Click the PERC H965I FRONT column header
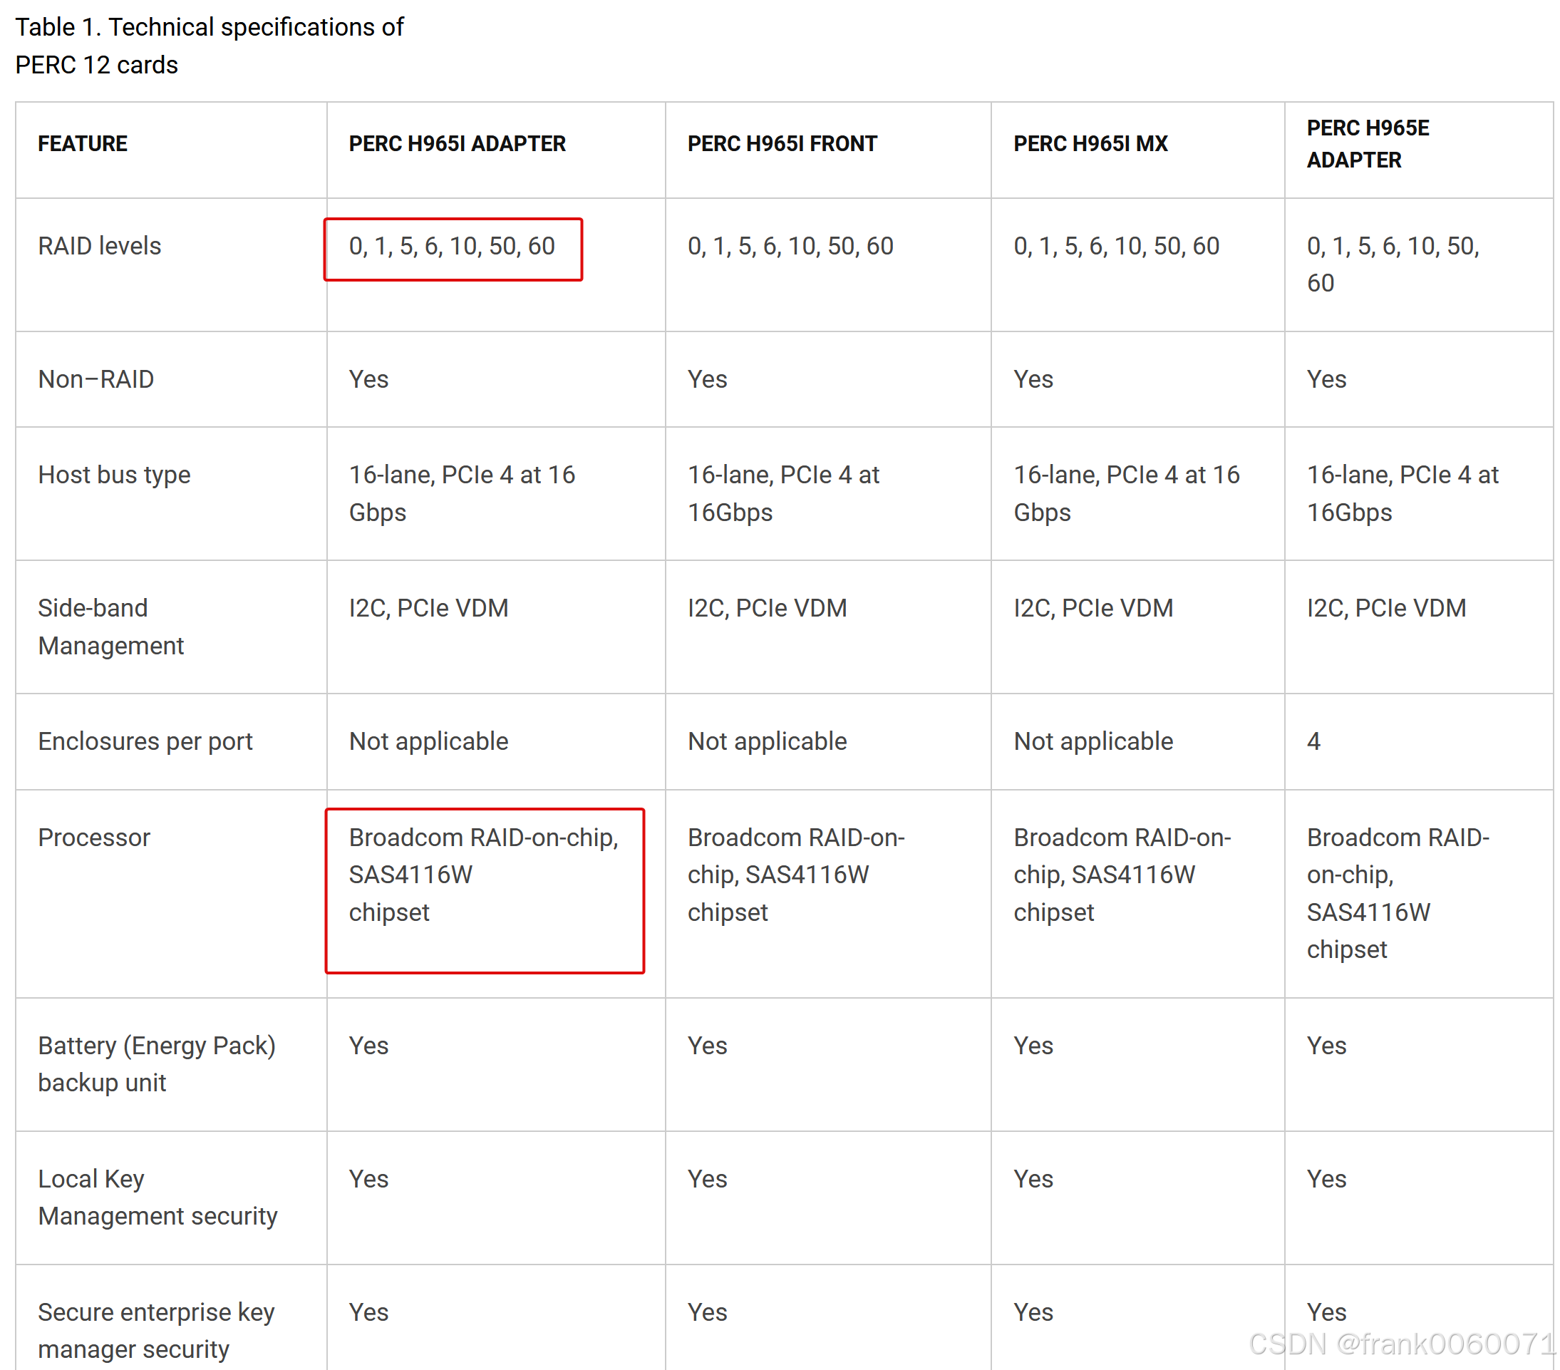 [x=782, y=143]
